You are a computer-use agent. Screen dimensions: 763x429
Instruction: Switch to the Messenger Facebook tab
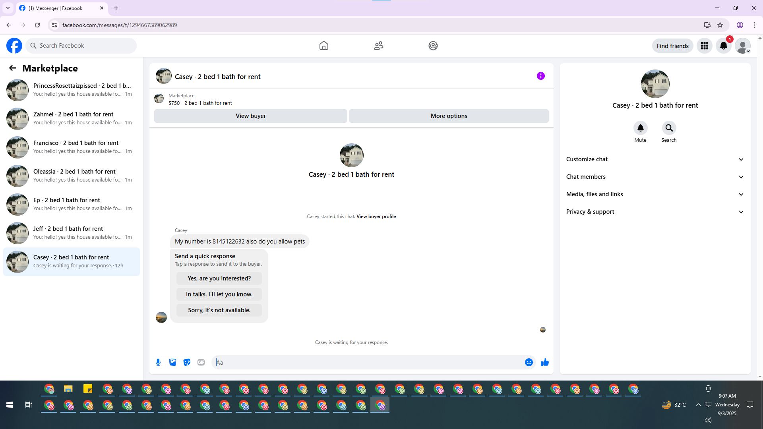pyautogui.click(x=62, y=8)
